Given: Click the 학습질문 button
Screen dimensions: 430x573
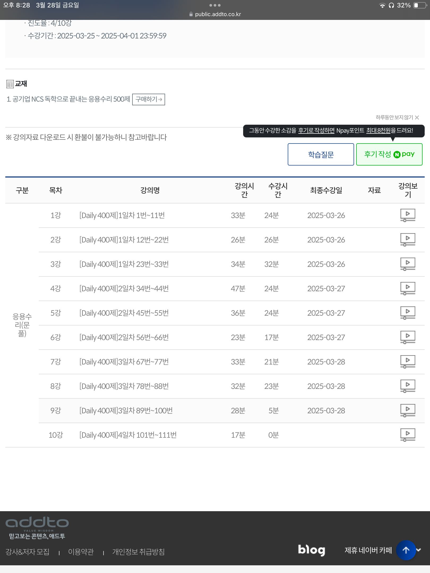Looking at the screenshot, I should (x=321, y=154).
